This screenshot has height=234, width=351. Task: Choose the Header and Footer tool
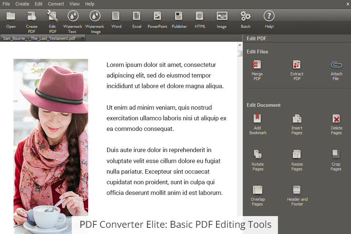point(297,195)
